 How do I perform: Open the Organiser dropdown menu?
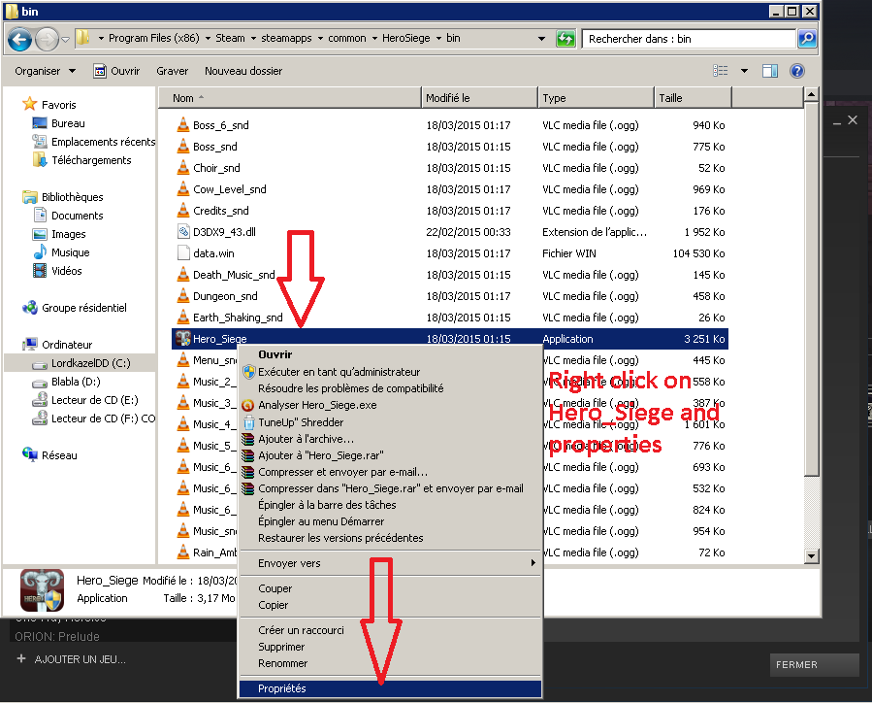pos(45,71)
